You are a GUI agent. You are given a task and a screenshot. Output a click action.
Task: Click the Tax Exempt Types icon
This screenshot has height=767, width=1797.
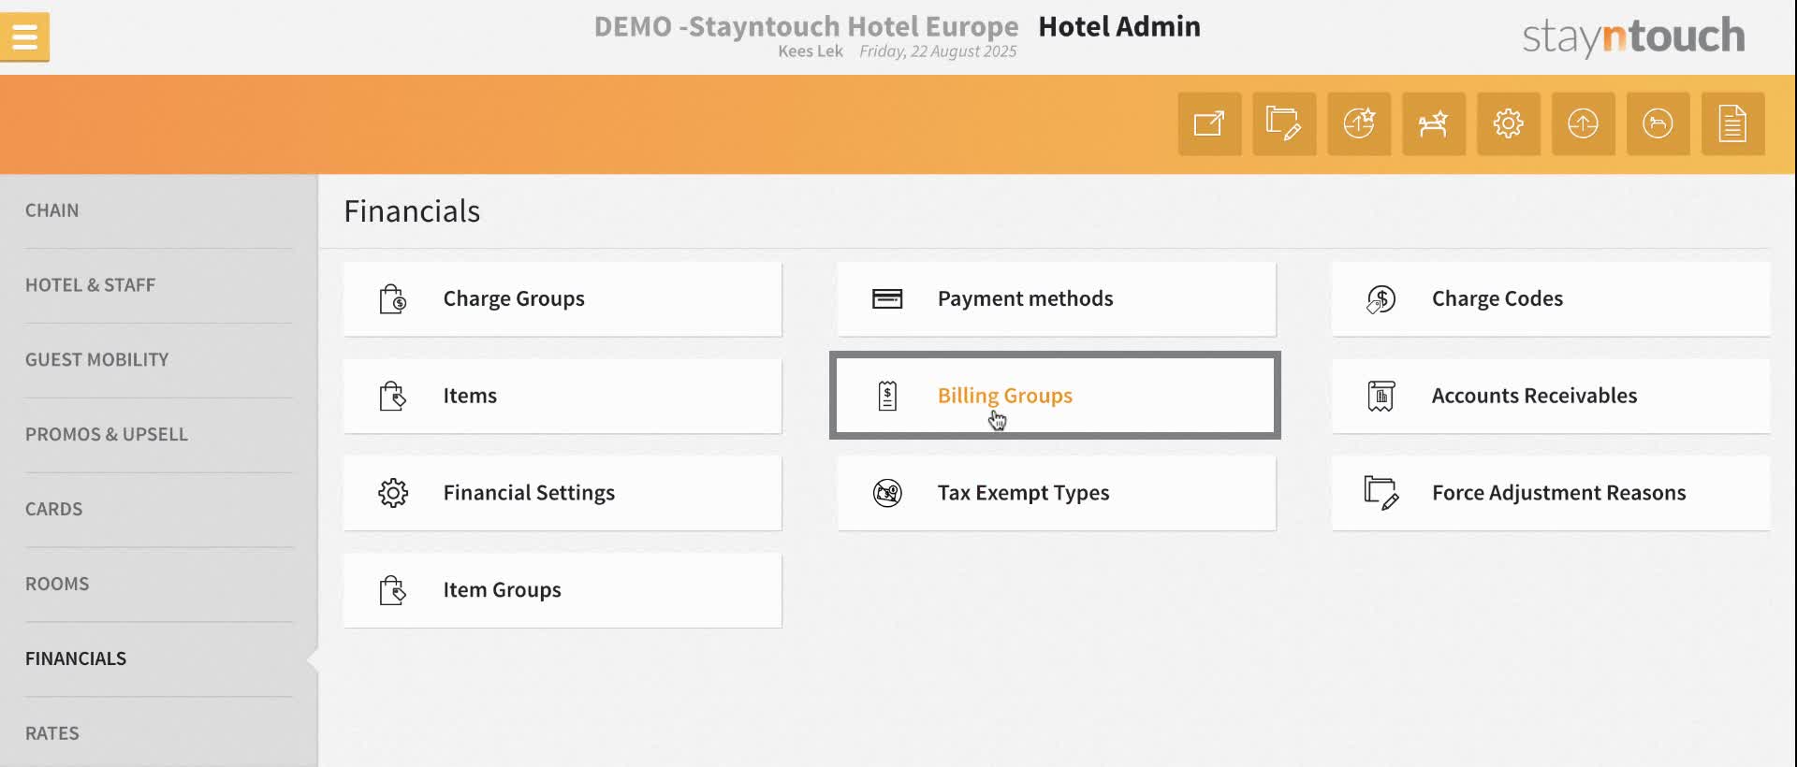887,493
